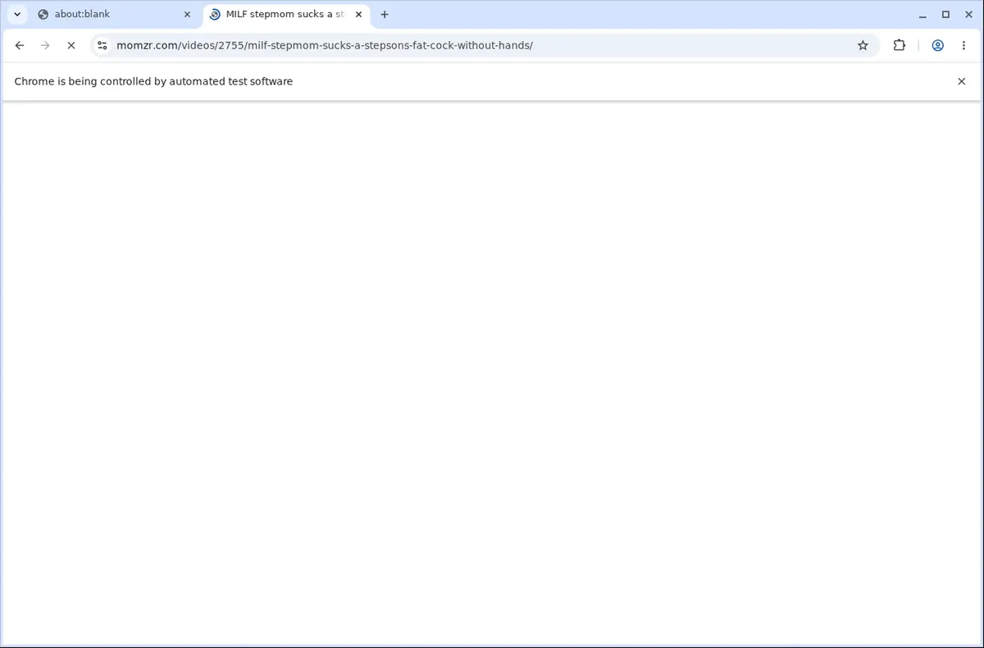This screenshot has height=648, width=984.
Task: Go forward to the next page
Action: pos(45,45)
